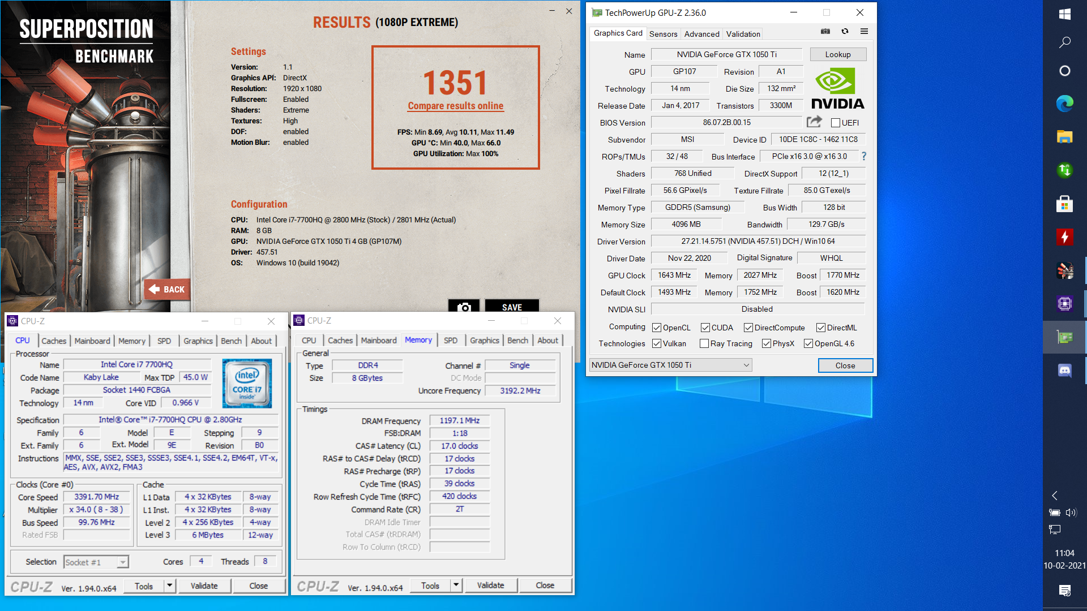Open the Advanced tab in GPU-Z
Screen dimensions: 1087x611
tap(701, 34)
